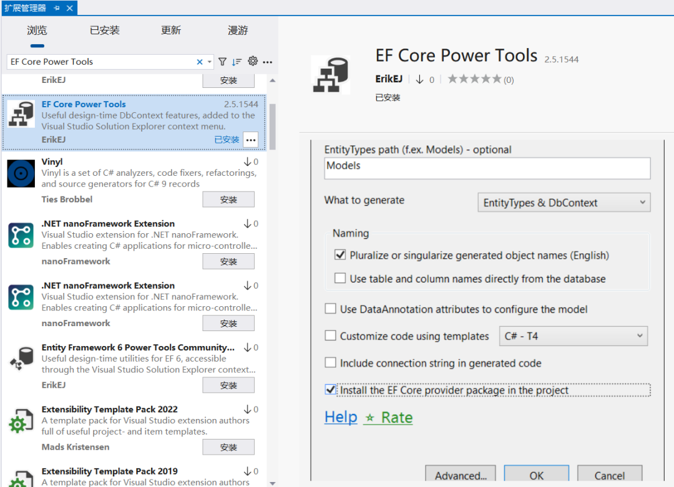Pin the Extension Manager tab
Viewport: 674px width, 487px height.
click(x=57, y=7)
